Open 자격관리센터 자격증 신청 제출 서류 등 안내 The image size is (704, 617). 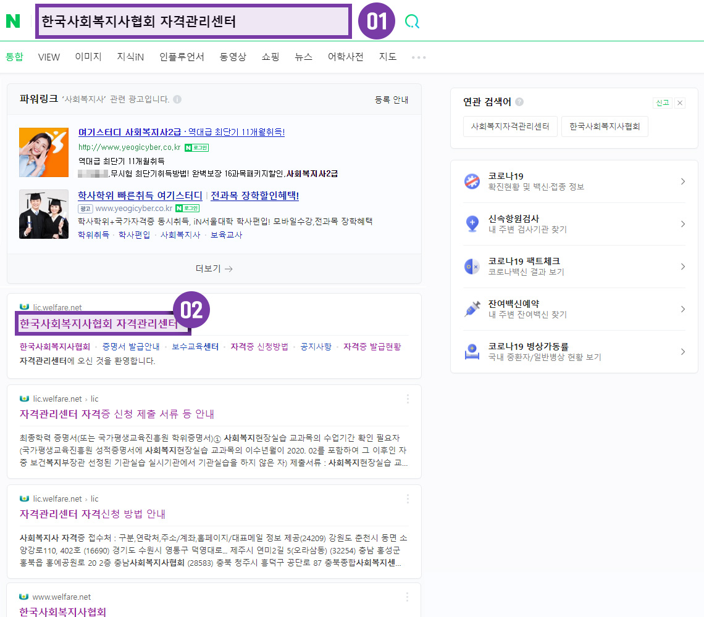tap(117, 414)
